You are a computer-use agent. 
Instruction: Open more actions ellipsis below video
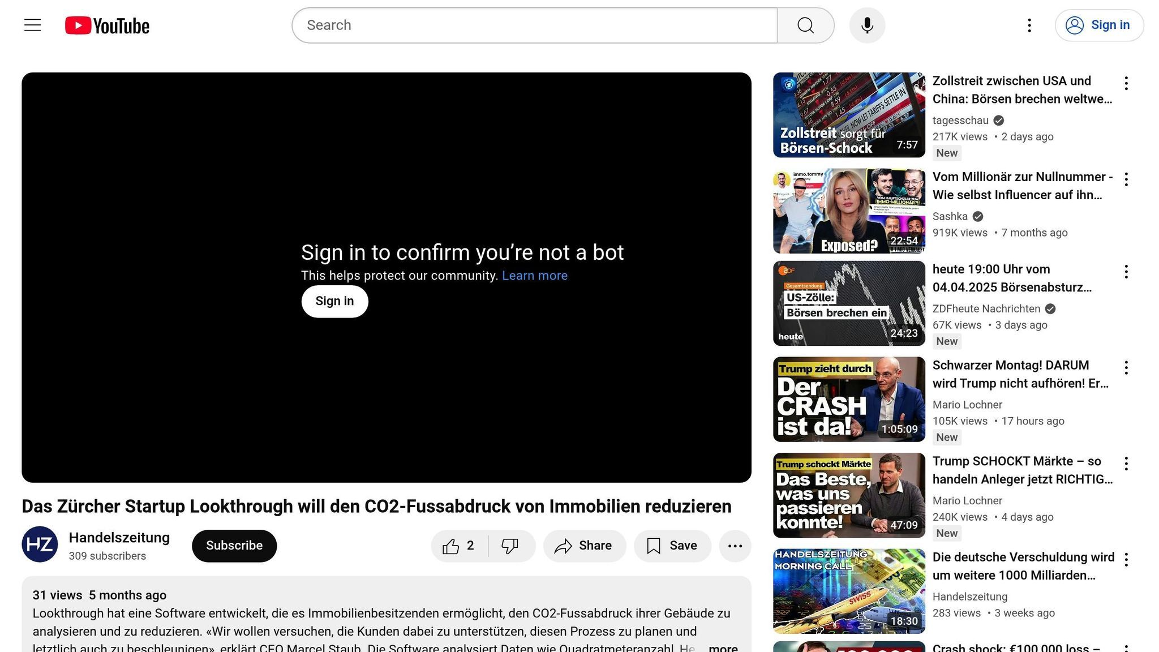735,546
